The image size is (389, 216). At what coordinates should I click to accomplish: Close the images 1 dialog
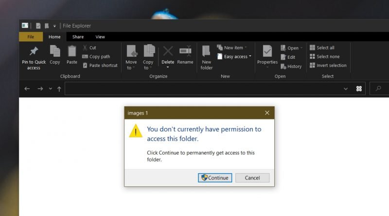[x=267, y=113]
